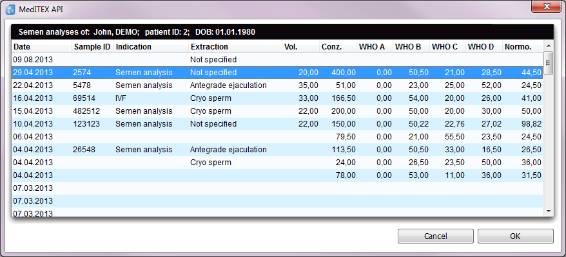Click Cryo sperm in the 482512 row
This screenshot has width=566, height=257.
pyautogui.click(x=211, y=111)
